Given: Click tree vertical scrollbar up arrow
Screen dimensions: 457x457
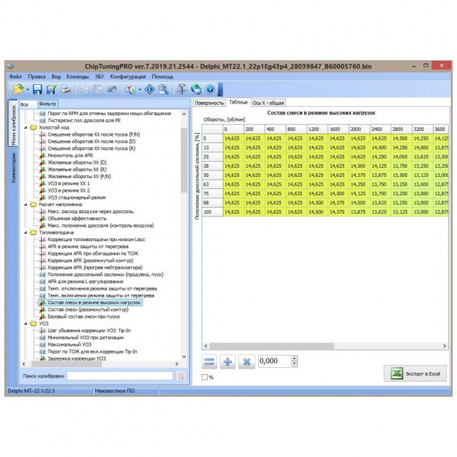Looking at the screenshot, I should click(x=184, y=114).
